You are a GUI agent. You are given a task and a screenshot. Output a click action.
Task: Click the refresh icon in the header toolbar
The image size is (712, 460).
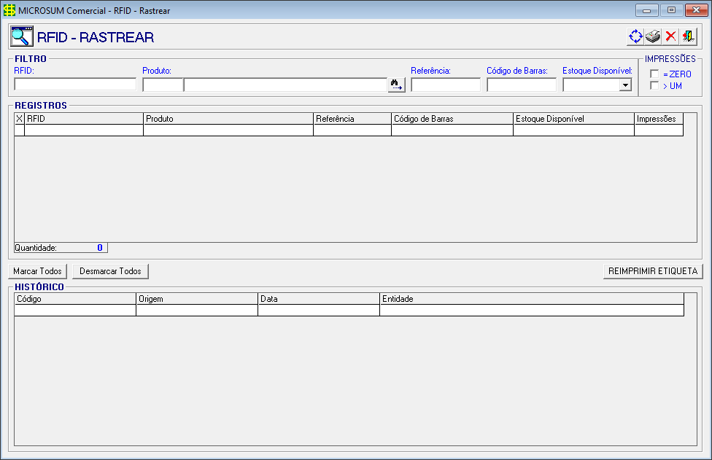pos(635,36)
